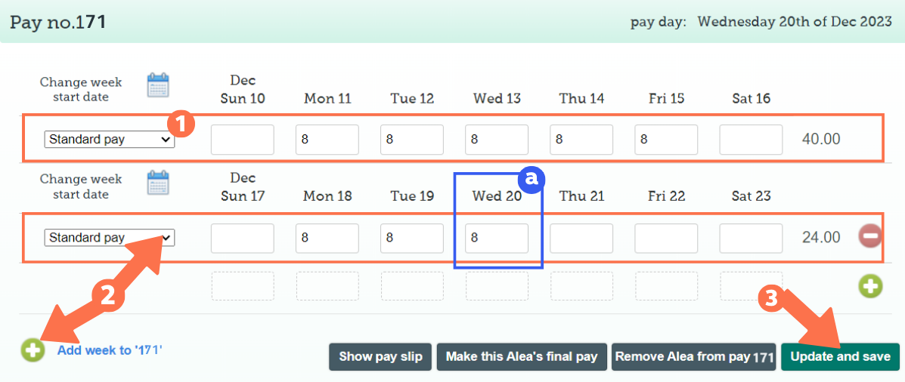Click Wed 13 hours input field

pos(497,140)
